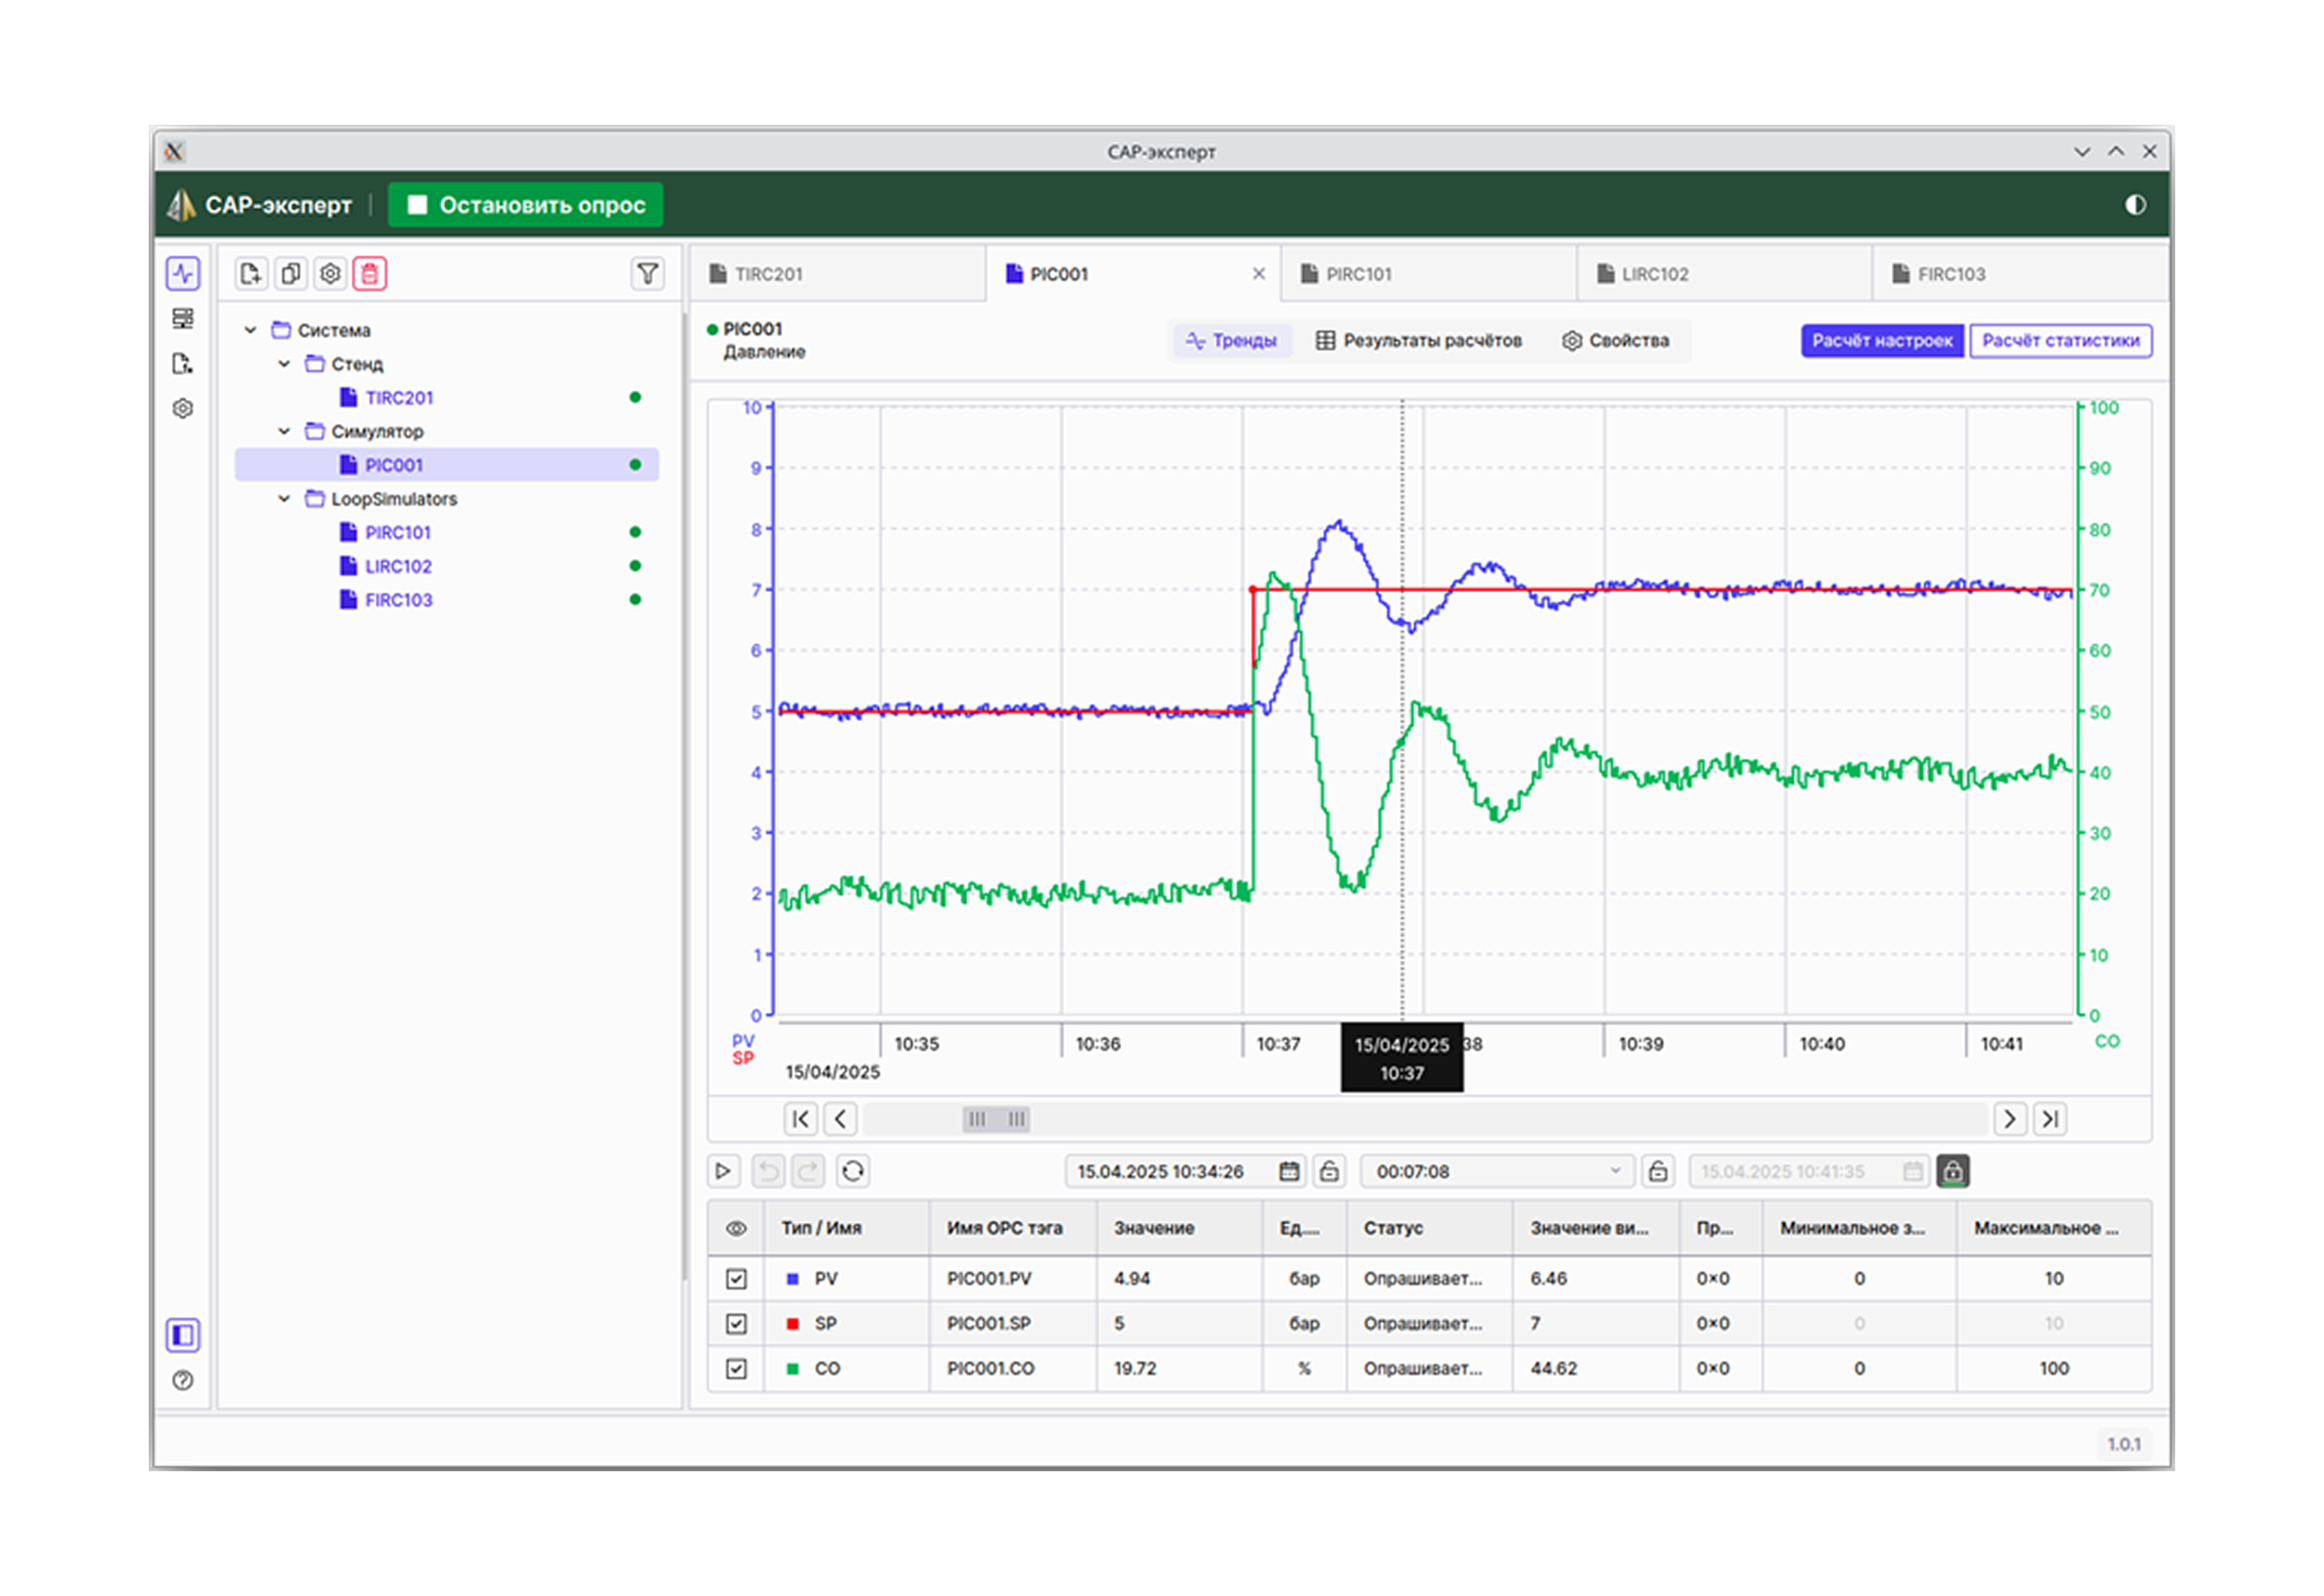
Task: Click Расчёт статистики button
Action: [2061, 341]
